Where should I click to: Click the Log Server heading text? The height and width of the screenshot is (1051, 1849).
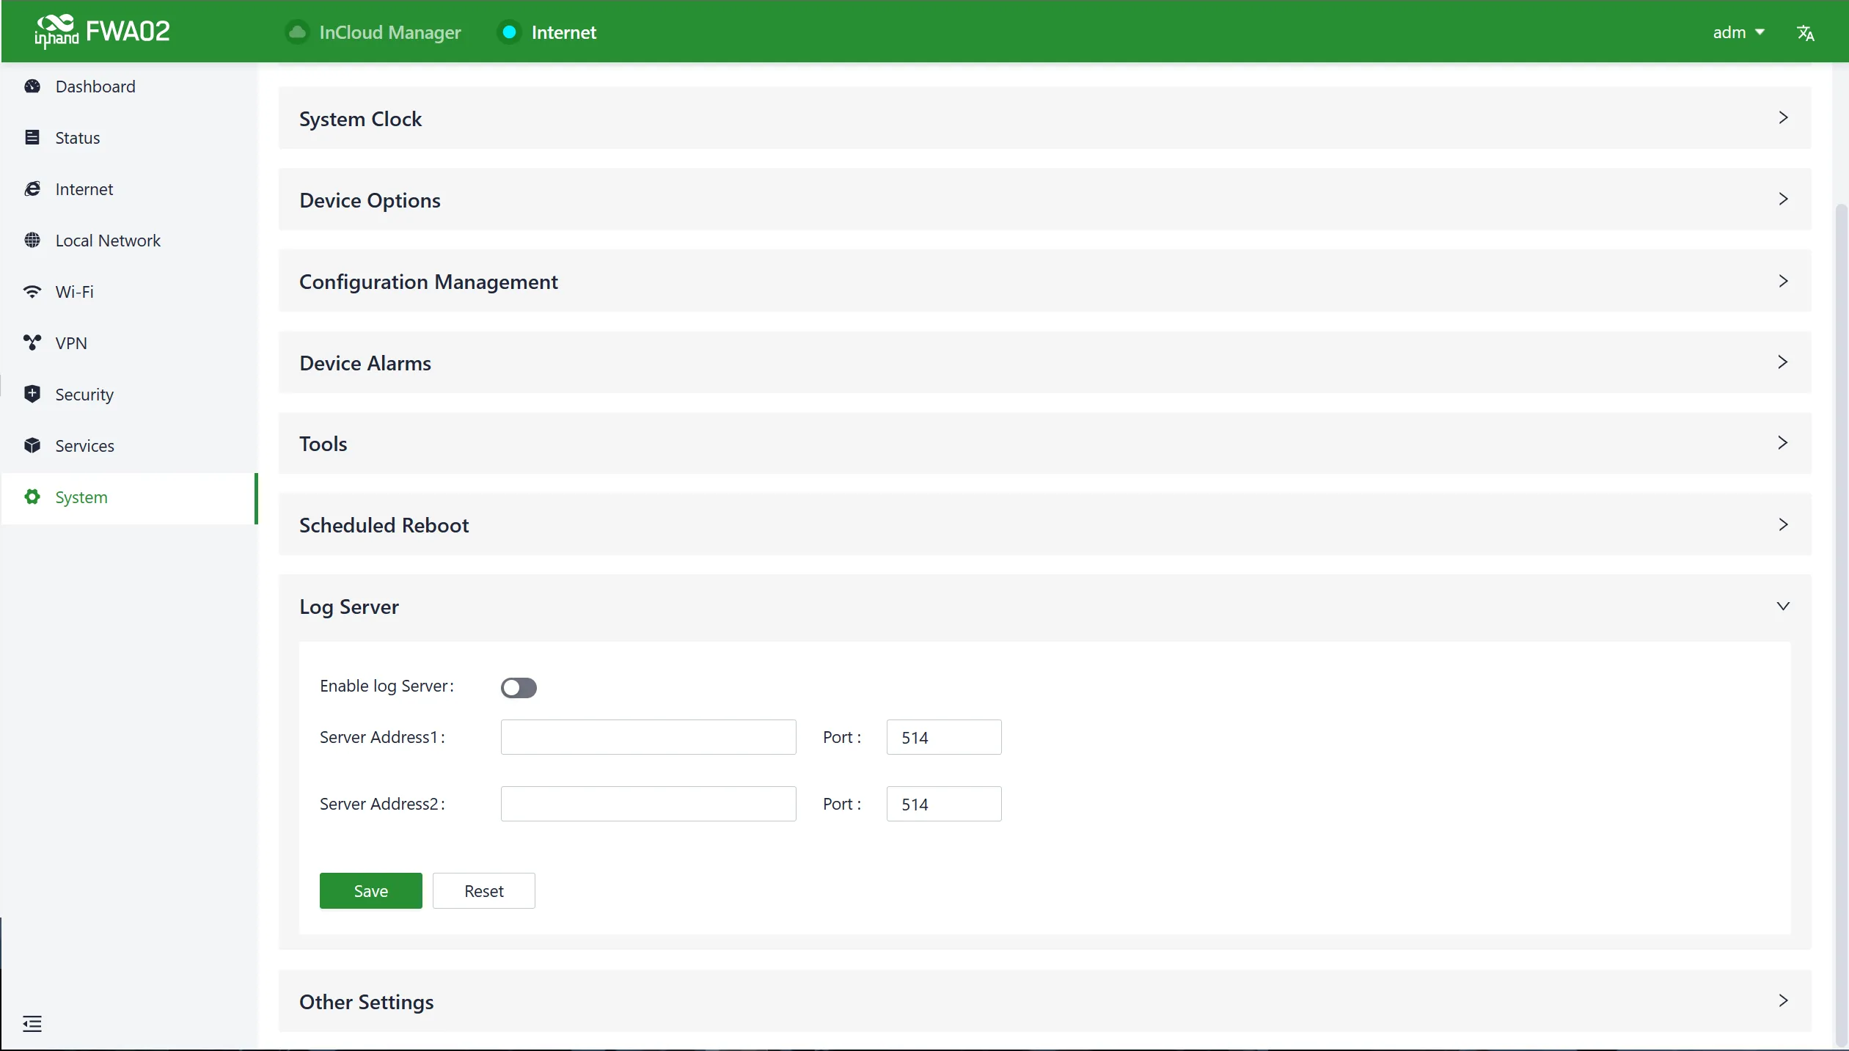click(x=349, y=607)
